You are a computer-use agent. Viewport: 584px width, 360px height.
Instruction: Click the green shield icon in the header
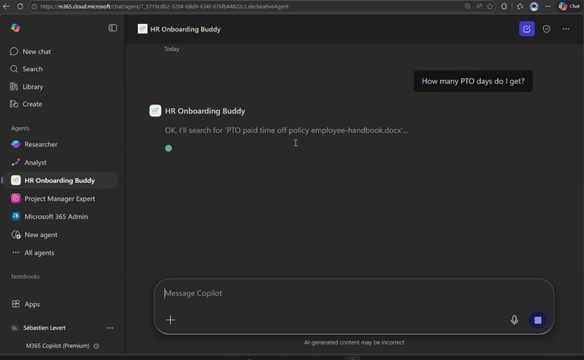point(546,28)
